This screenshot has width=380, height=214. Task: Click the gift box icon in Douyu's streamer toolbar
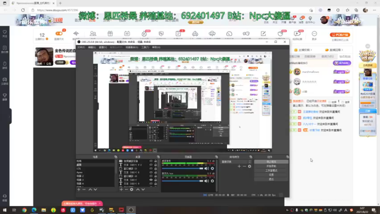pos(110,34)
